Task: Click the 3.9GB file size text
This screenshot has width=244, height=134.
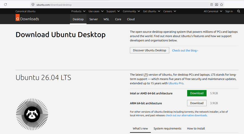Action: pos(214,103)
